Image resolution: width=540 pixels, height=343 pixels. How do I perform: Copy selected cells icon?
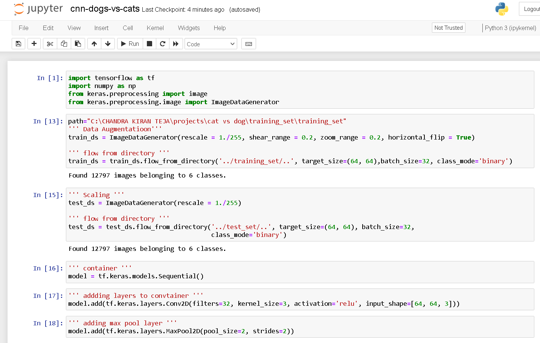pyautogui.click(x=64, y=44)
